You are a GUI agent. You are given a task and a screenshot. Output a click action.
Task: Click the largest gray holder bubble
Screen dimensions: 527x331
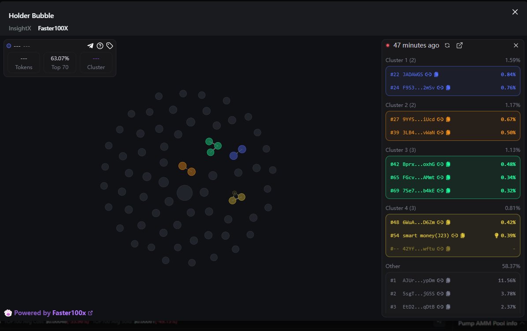[x=185, y=193]
